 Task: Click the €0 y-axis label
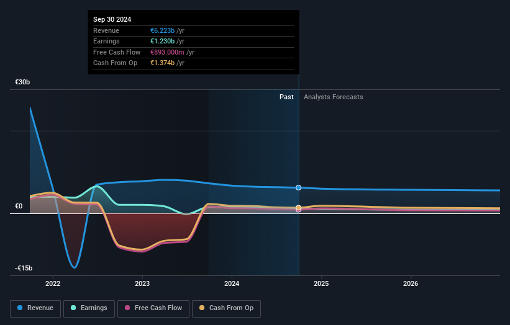coord(19,206)
